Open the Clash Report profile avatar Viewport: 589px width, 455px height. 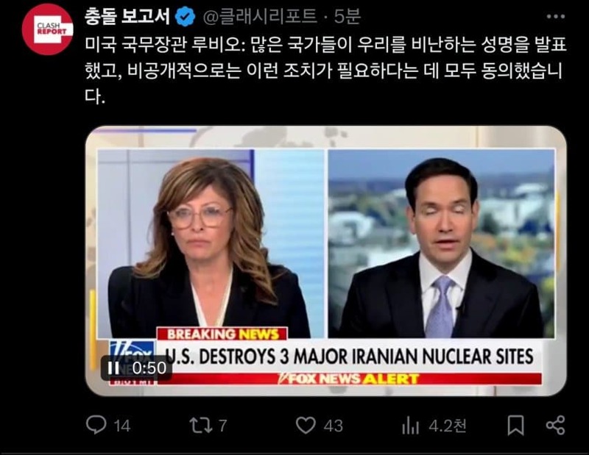pyautogui.click(x=47, y=29)
